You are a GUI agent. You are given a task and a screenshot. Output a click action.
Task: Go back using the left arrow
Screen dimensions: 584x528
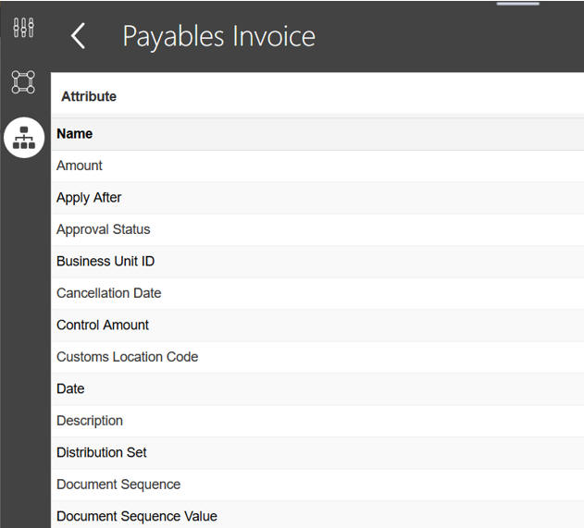pyautogui.click(x=78, y=36)
